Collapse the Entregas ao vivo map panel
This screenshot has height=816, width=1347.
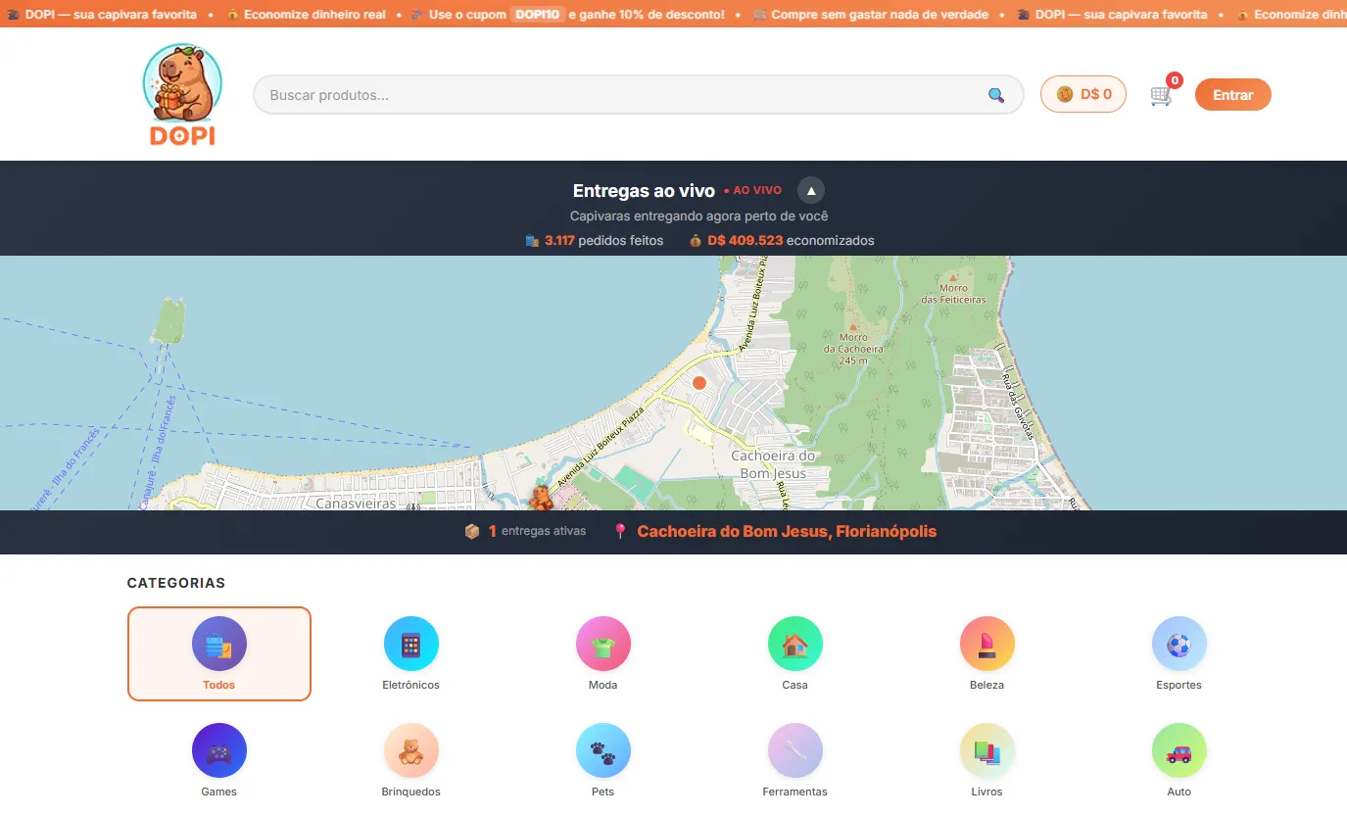[811, 190]
